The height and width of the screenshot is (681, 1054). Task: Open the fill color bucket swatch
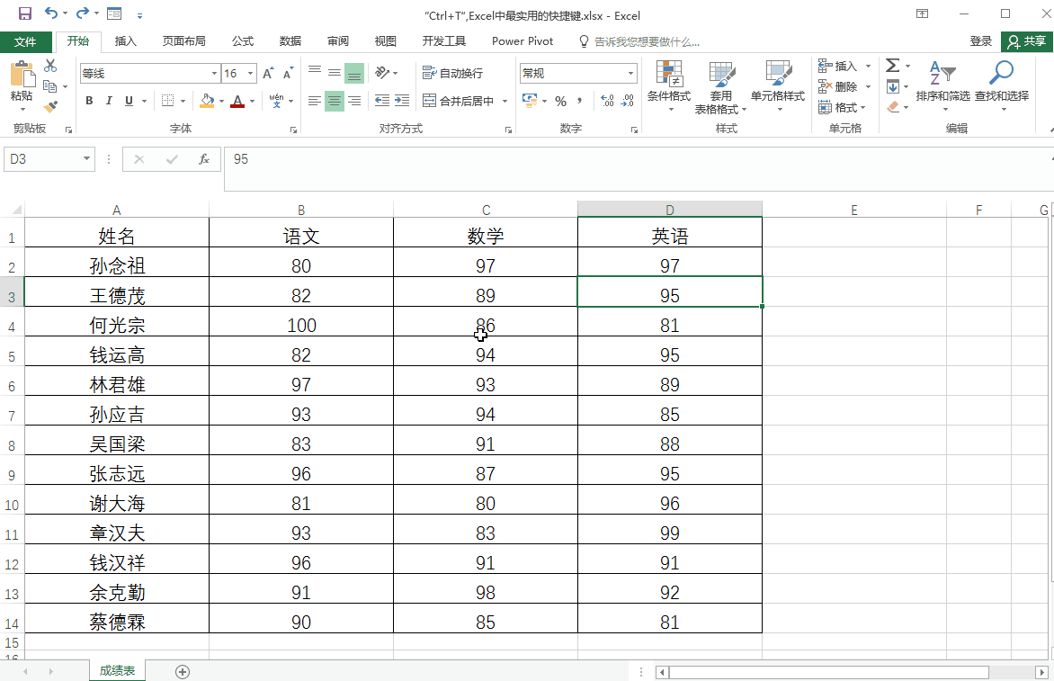207,101
